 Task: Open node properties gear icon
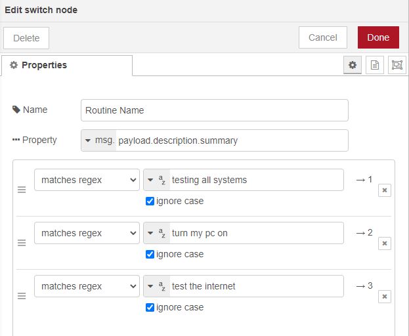tap(353, 65)
